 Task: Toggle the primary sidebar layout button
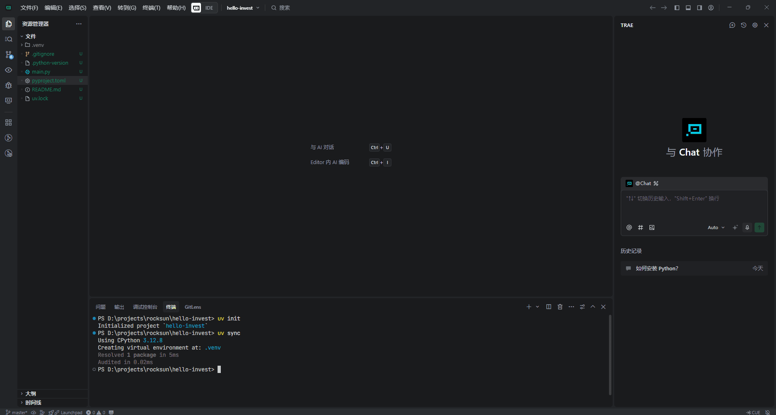pos(677,8)
